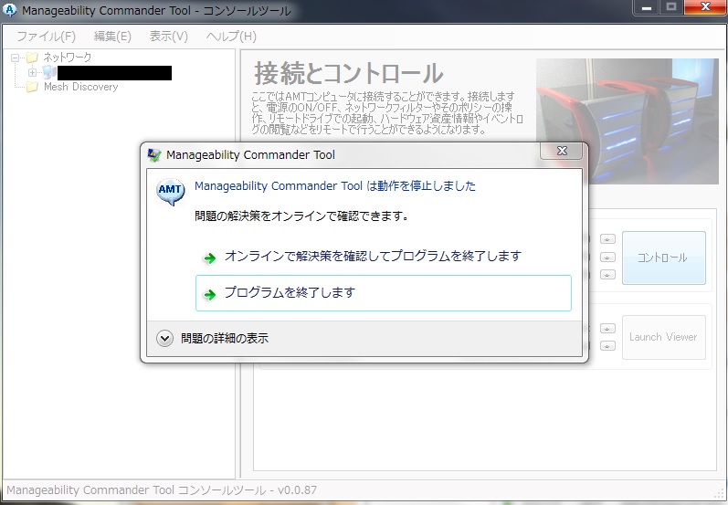Click the Launch Viewer button

point(663,337)
